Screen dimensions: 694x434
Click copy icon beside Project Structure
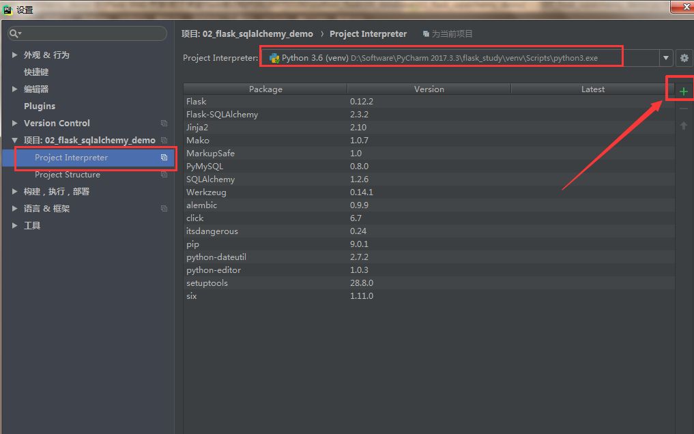(x=164, y=175)
